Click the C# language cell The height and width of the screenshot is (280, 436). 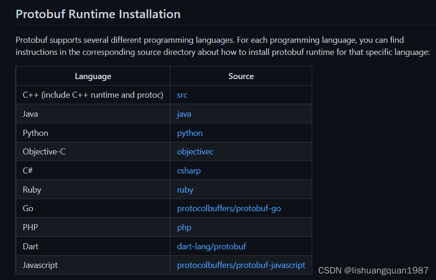(28, 171)
